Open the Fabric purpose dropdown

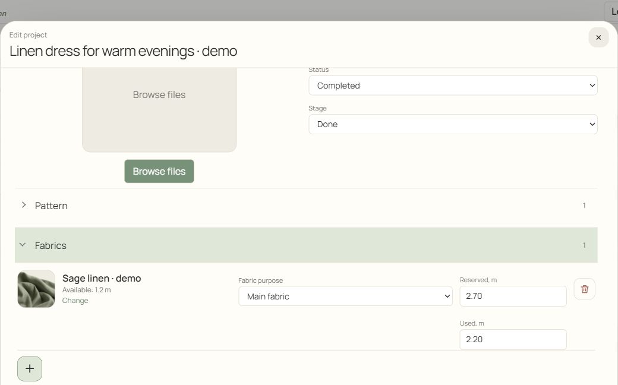(x=345, y=296)
